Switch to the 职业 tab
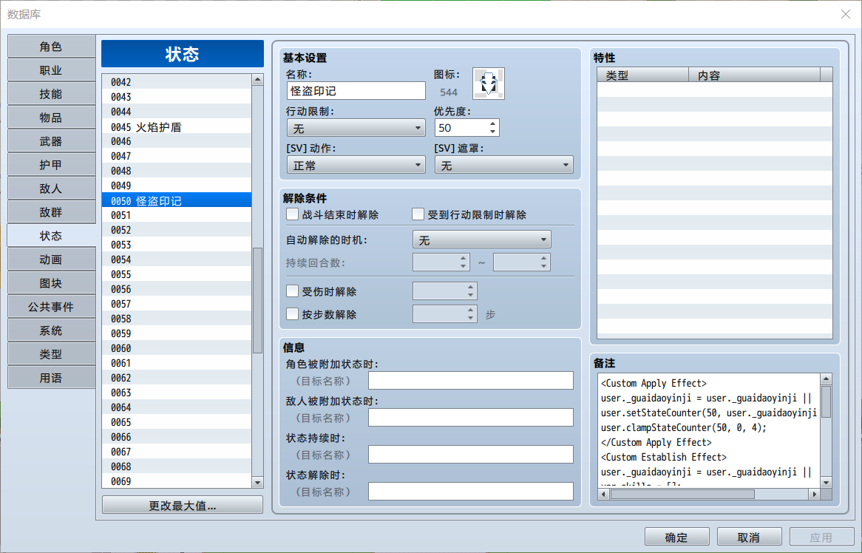Image resolution: width=862 pixels, height=553 pixels. [x=51, y=70]
